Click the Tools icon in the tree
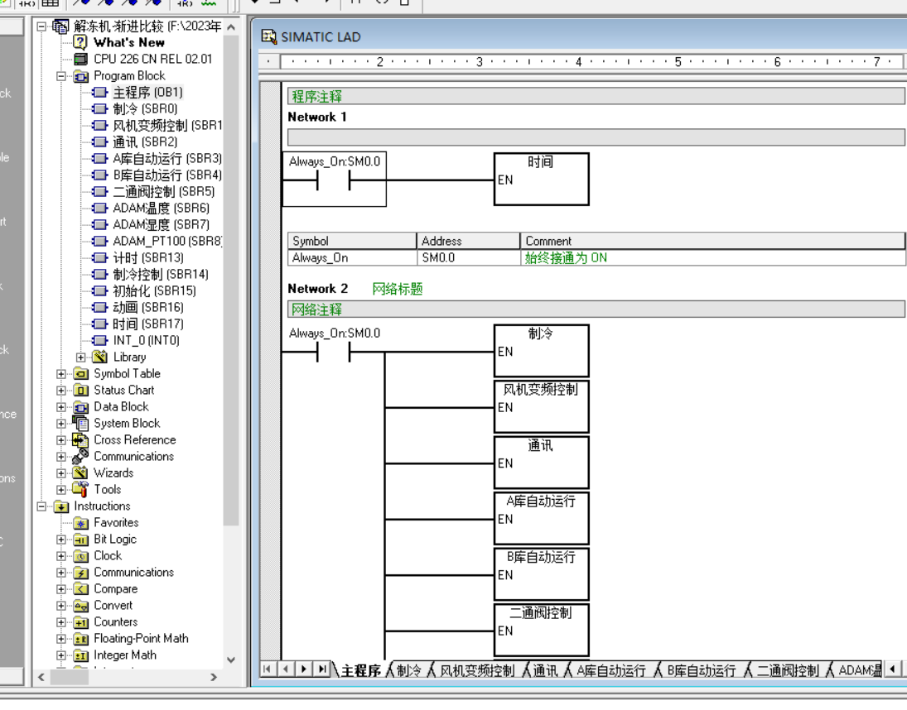 pyautogui.click(x=81, y=490)
